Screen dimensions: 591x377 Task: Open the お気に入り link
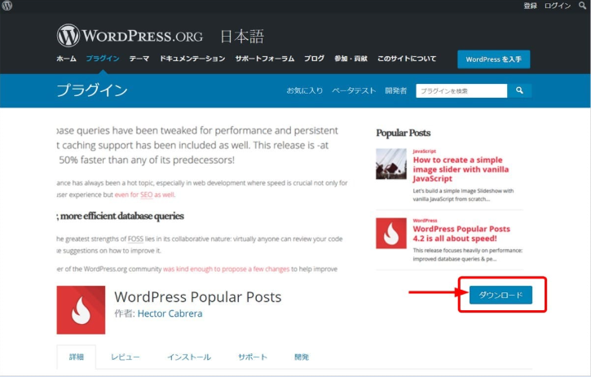point(305,90)
